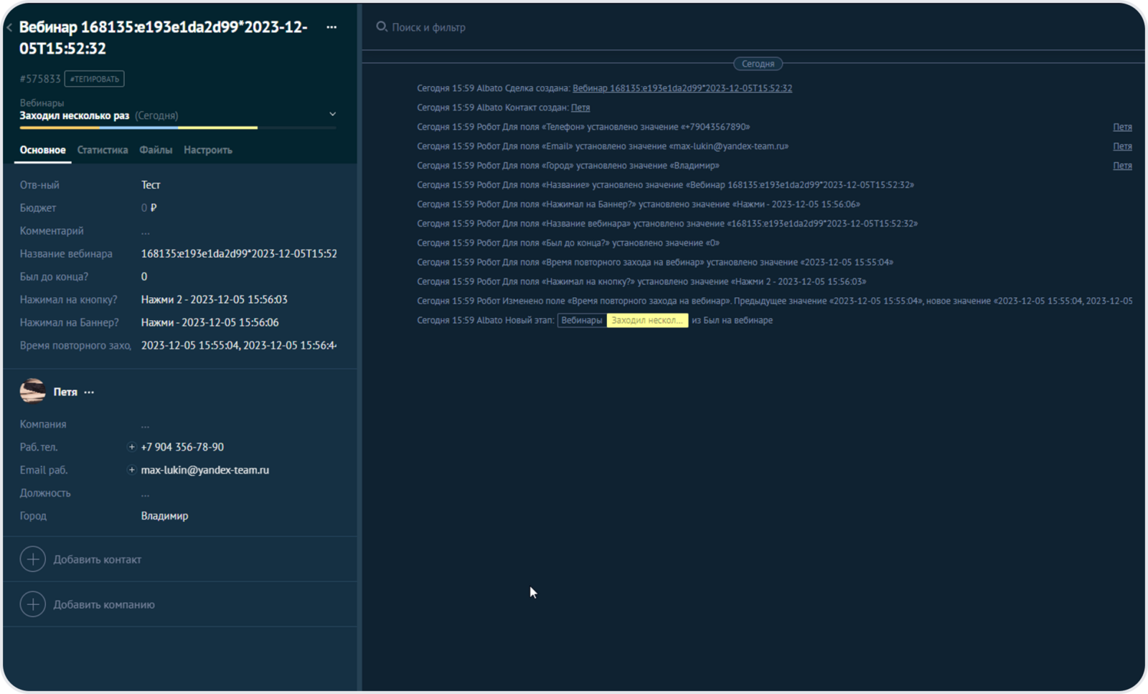Click the plus icon next to work phone

coord(131,447)
